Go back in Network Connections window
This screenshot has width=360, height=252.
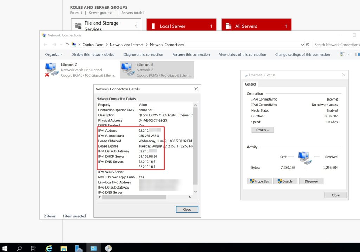[45, 45]
